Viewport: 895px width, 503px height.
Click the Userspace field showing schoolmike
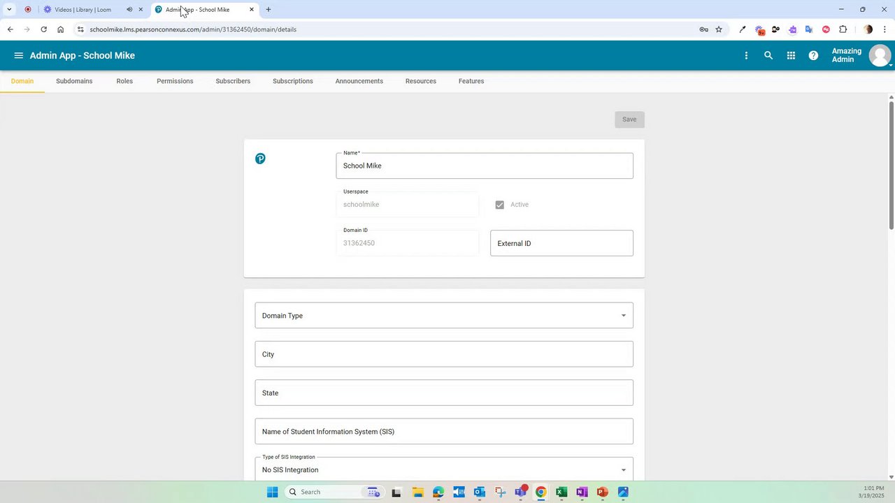click(x=408, y=205)
